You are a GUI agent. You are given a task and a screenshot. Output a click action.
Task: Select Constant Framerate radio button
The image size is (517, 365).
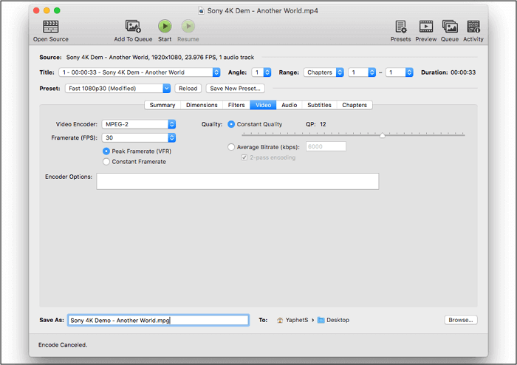[106, 162]
